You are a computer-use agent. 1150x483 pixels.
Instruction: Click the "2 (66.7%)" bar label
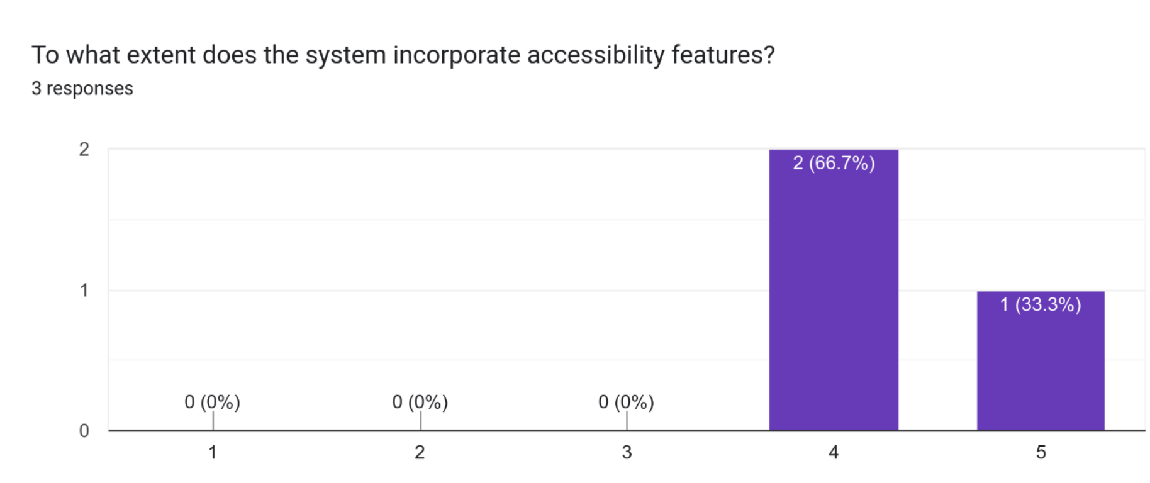(834, 164)
